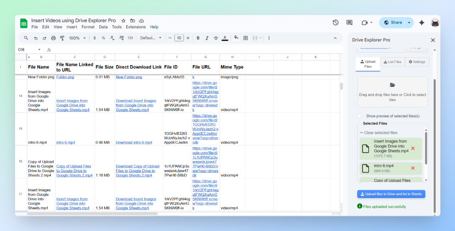The width and height of the screenshot is (455, 231).
Task: Expand hidden column A arrow
Action: [x=29, y=57]
